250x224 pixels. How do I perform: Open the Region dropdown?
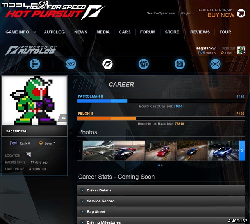187,13
